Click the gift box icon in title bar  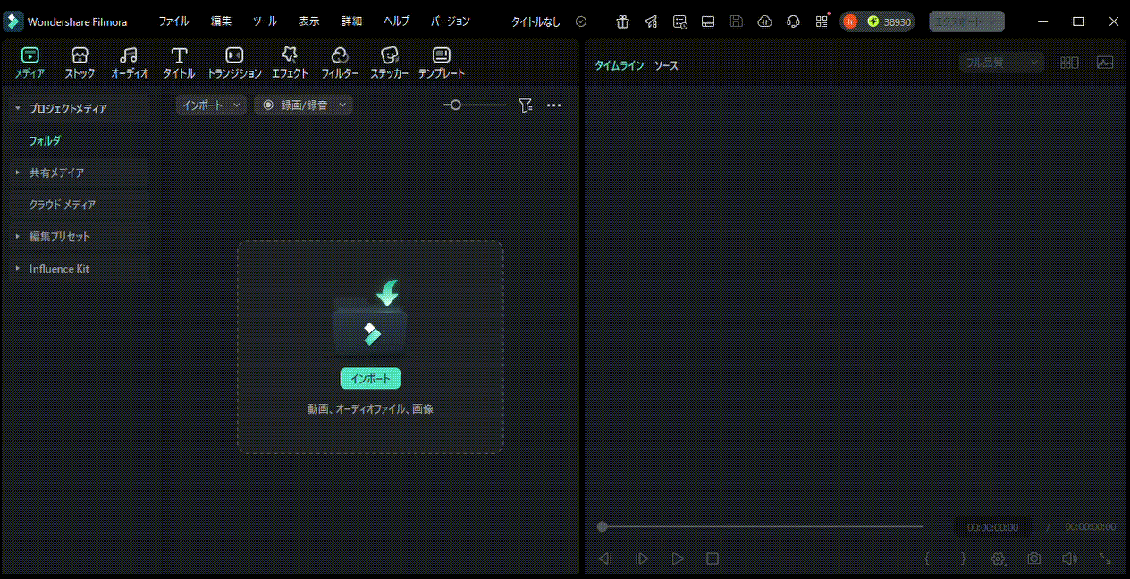tap(622, 21)
